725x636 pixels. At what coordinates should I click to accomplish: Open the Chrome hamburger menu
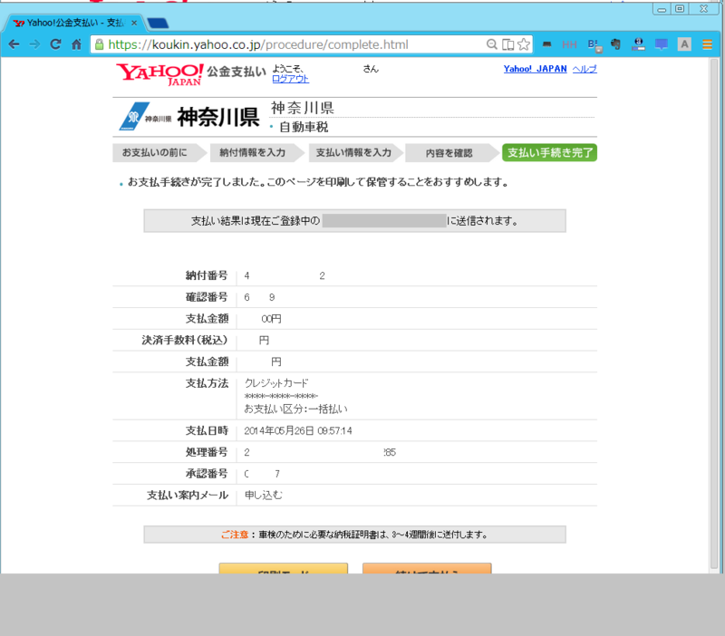(x=707, y=44)
